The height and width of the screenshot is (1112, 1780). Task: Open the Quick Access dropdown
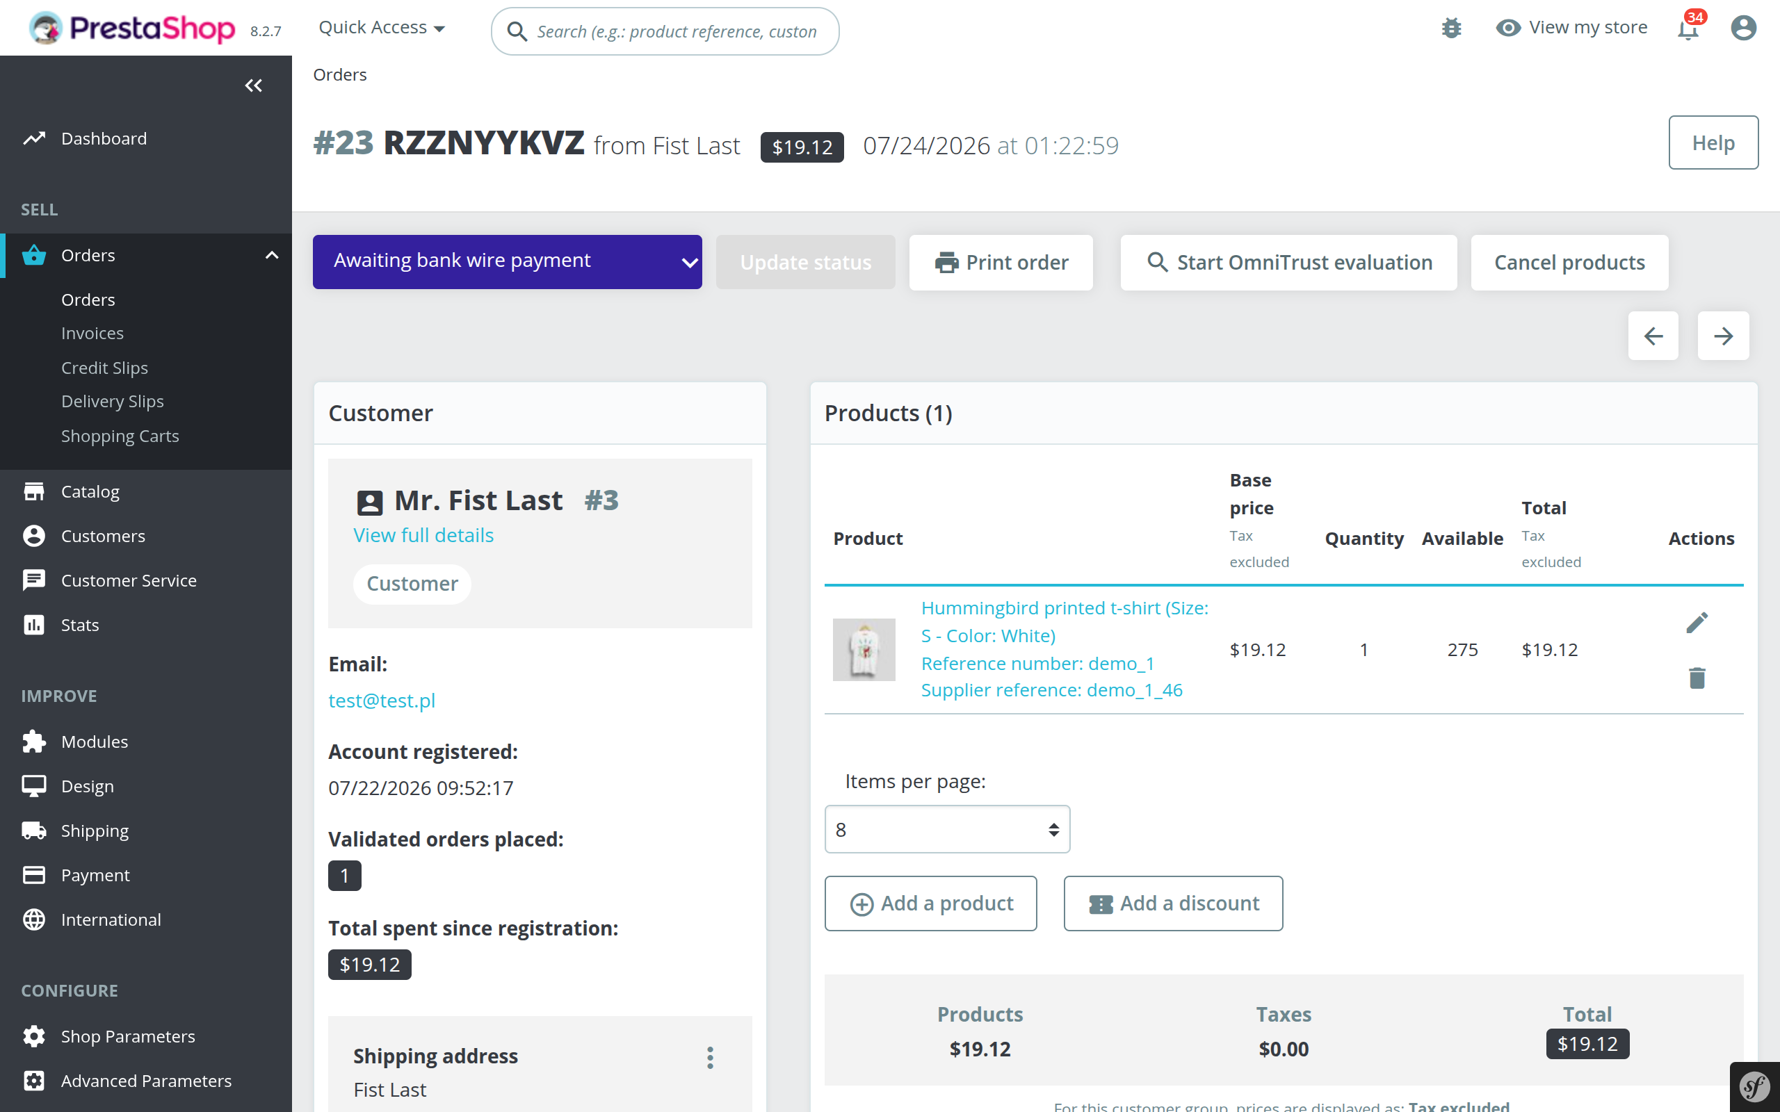pos(382,28)
